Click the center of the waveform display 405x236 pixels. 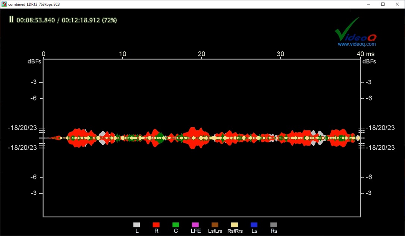(202, 138)
